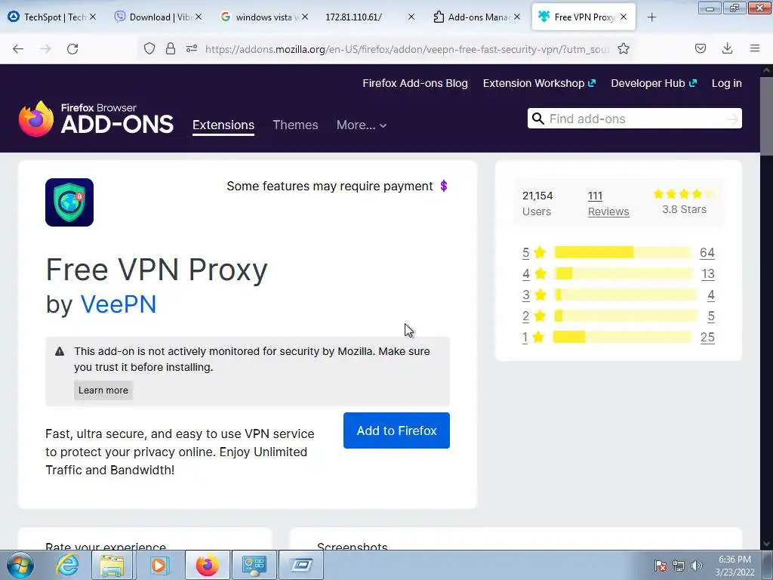Close the TechSpot tab
Screen dimensions: 773x580
(x=93, y=17)
